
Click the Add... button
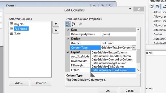19,83
